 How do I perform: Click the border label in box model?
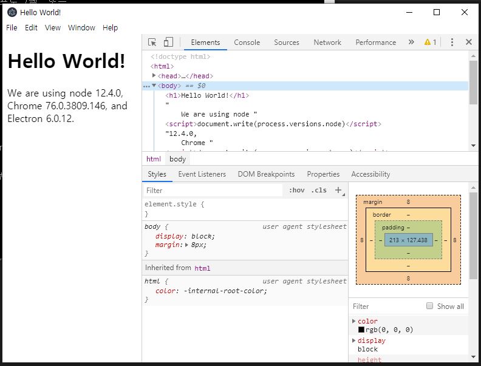pos(381,215)
